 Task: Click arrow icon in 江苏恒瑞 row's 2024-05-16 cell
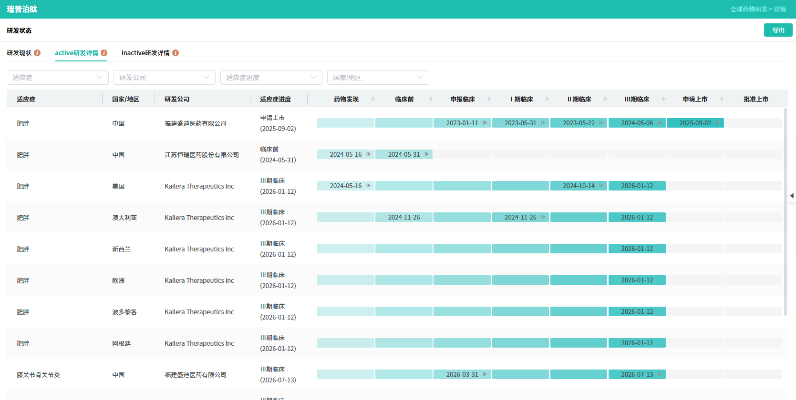369,154
